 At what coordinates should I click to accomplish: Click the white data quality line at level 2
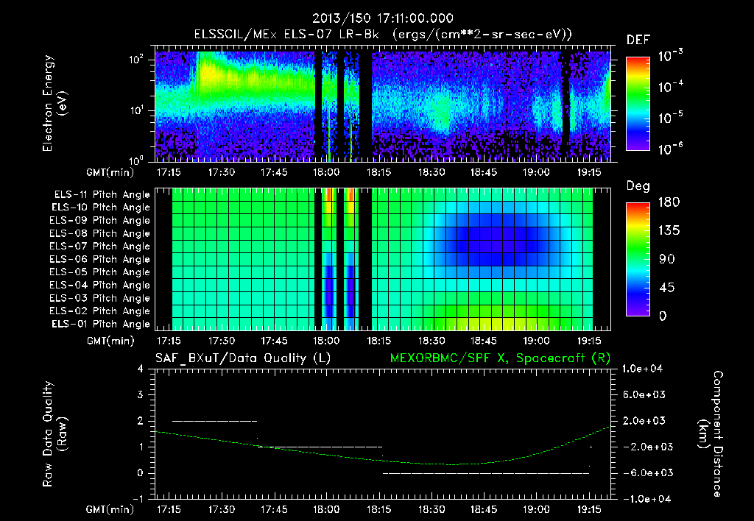tap(214, 421)
